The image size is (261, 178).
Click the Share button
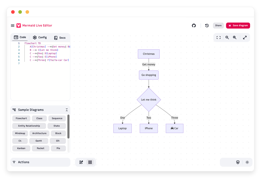[x=218, y=25]
